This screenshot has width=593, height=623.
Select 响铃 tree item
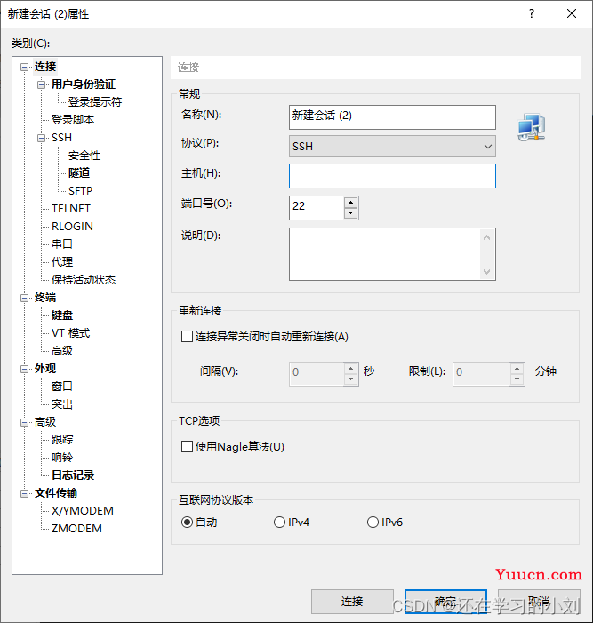[x=62, y=458]
